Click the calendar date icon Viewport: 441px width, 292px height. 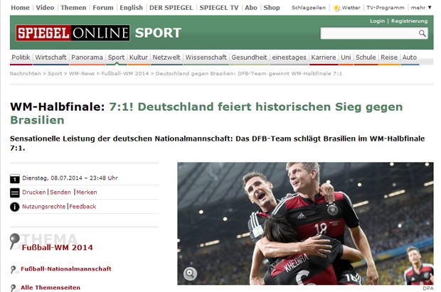tap(15, 178)
